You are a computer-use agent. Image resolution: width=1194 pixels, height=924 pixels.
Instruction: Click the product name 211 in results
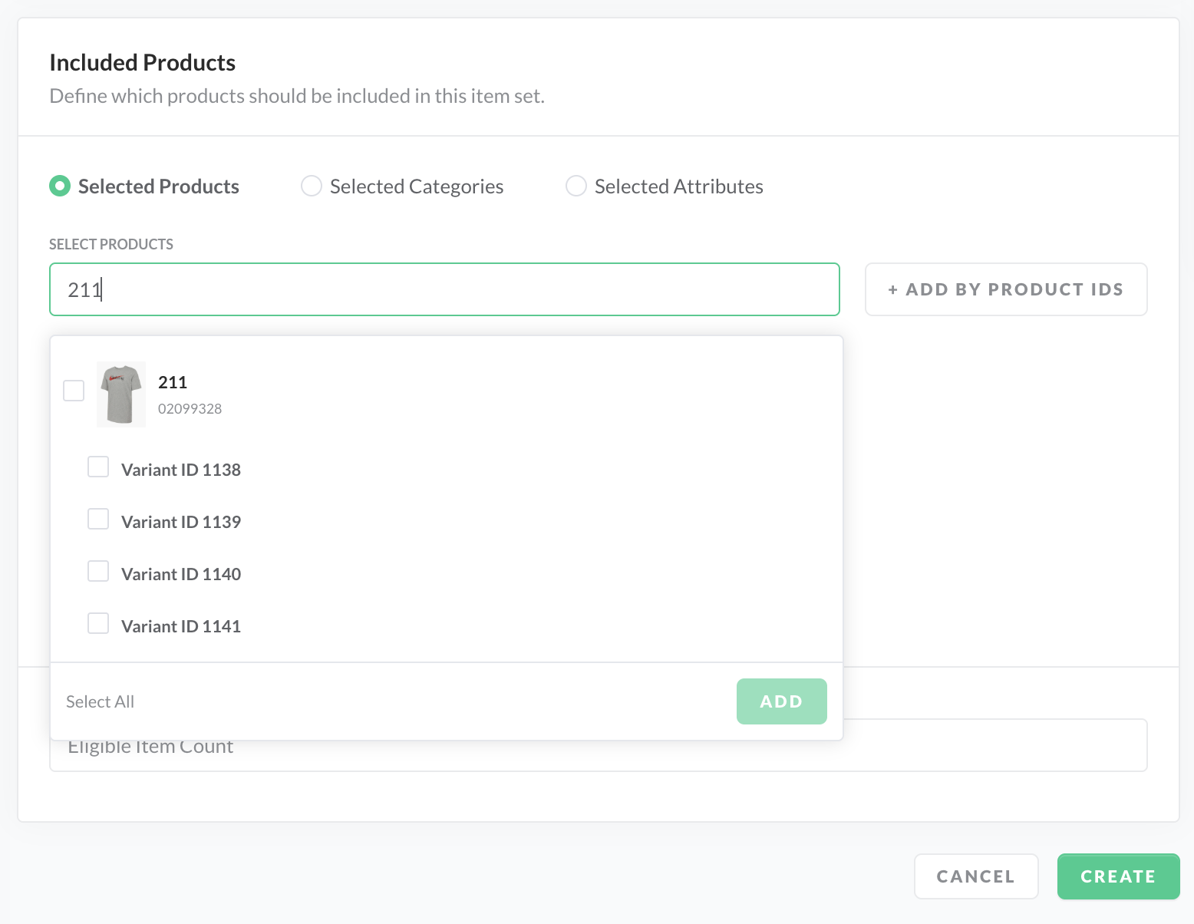pos(173,382)
